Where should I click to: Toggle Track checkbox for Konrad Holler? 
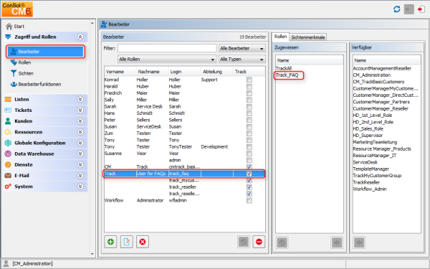pyautogui.click(x=249, y=80)
